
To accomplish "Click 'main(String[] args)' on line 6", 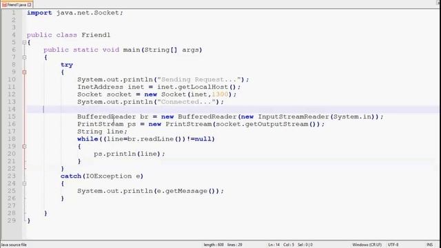I will pyautogui.click(x=163, y=50).
